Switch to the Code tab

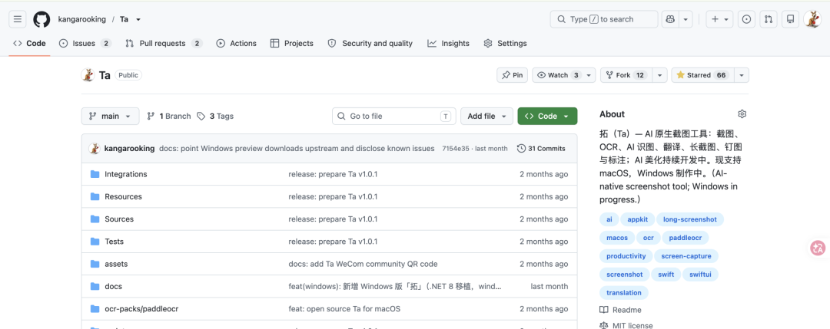(30, 43)
